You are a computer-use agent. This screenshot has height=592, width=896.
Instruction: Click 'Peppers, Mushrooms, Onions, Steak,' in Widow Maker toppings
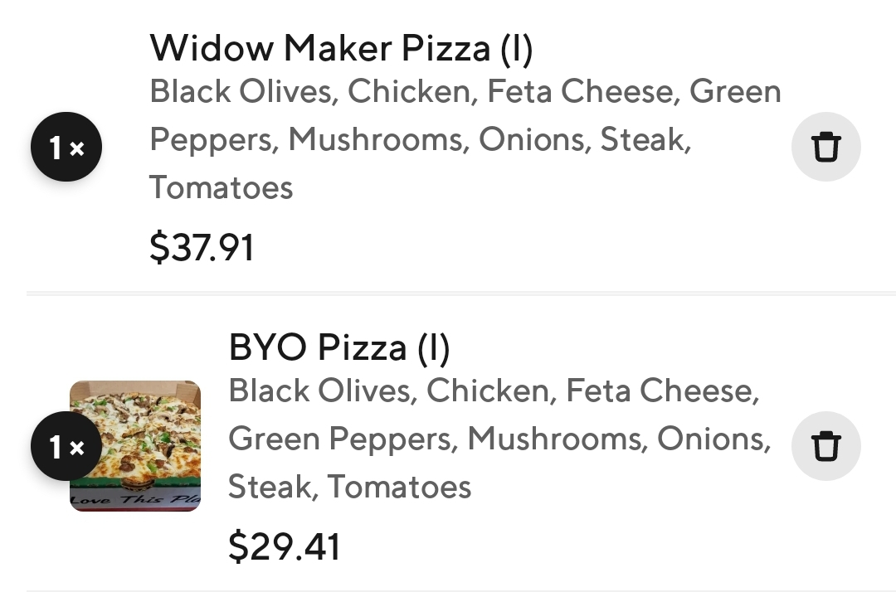420,139
